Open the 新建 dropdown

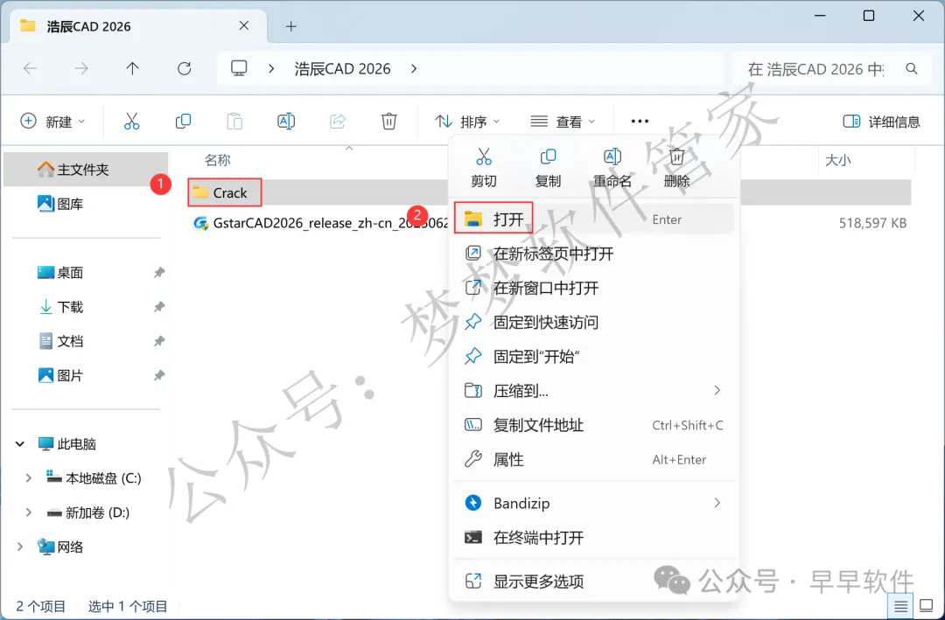coord(52,122)
